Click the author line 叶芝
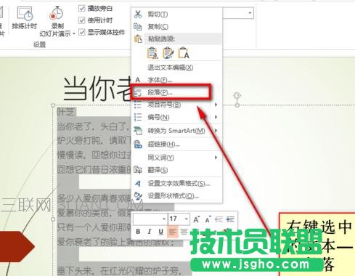The width and height of the screenshot is (355, 276). point(65,113)
